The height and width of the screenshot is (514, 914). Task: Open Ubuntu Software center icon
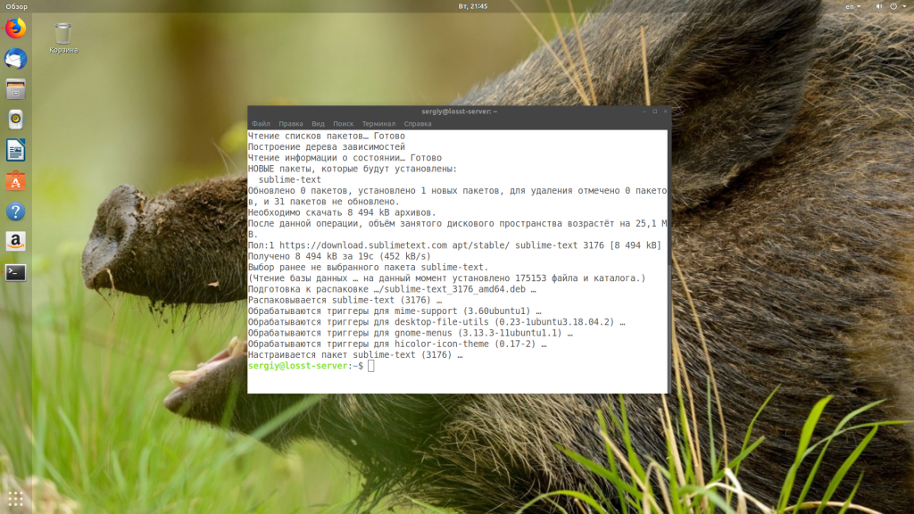click(15, 181)
